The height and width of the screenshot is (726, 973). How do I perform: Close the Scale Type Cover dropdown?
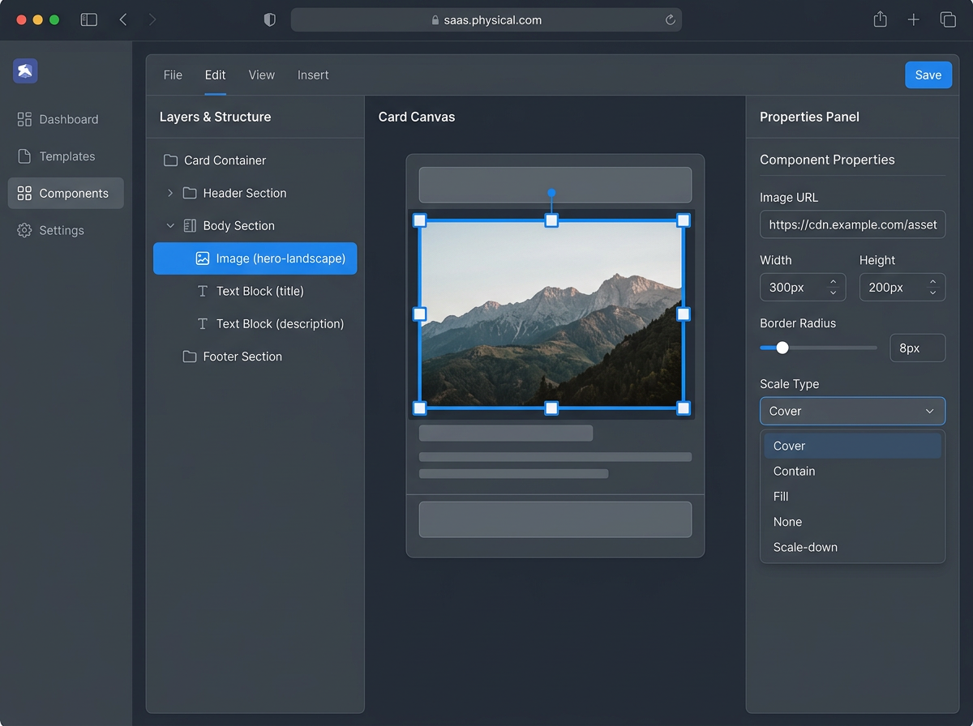[852, 411]
